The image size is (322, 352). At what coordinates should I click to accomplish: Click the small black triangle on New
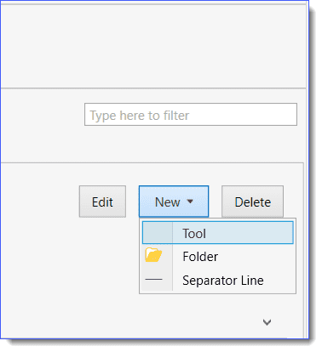(190, 202)
